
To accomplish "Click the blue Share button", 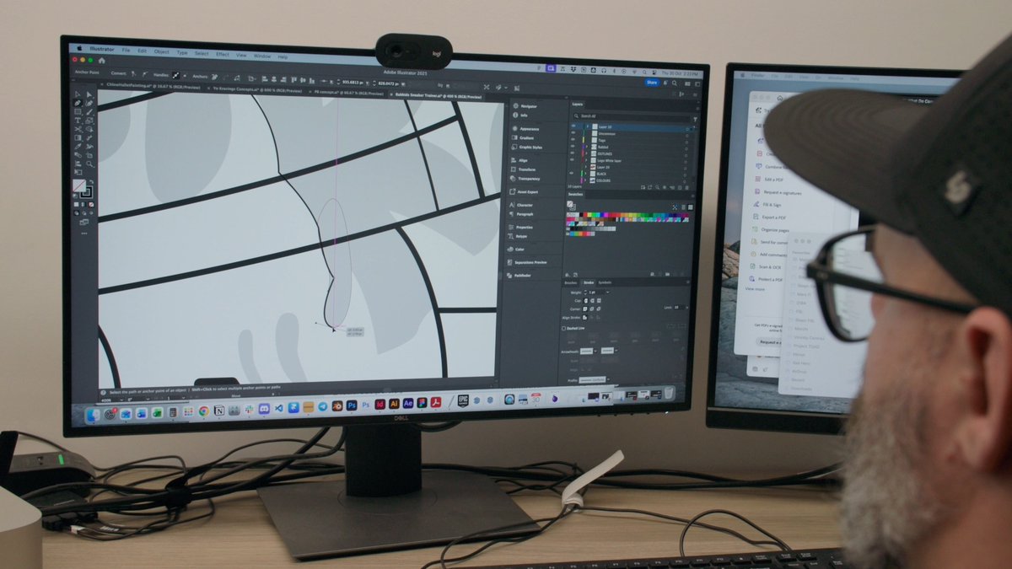I will (652, 83).
